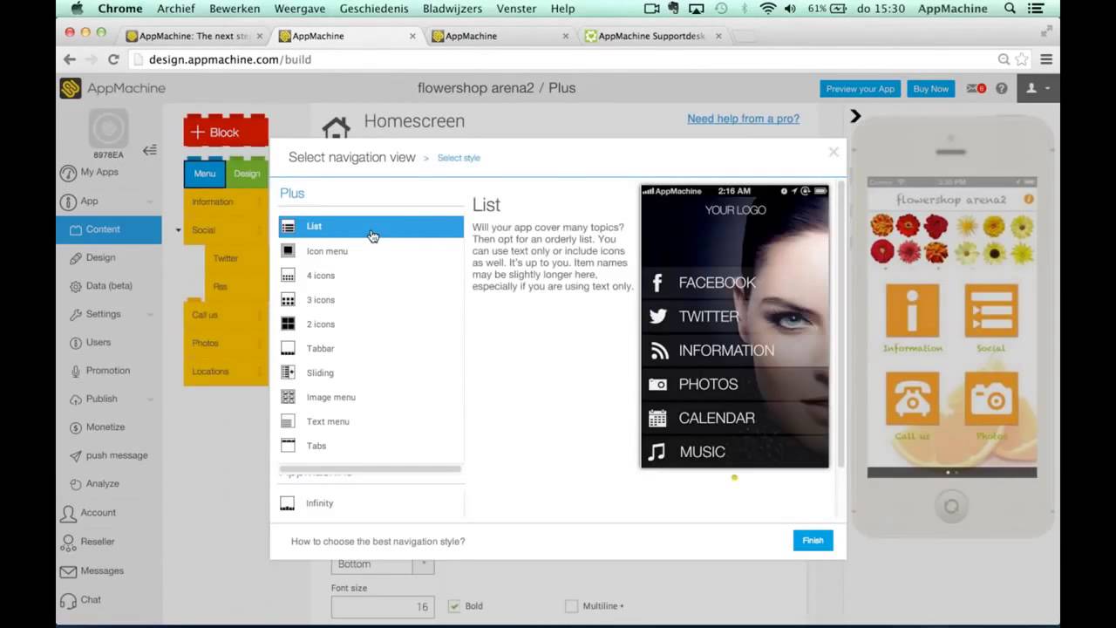
Task: Open the Bladwijzers menu
Action: tap(452, 9)
